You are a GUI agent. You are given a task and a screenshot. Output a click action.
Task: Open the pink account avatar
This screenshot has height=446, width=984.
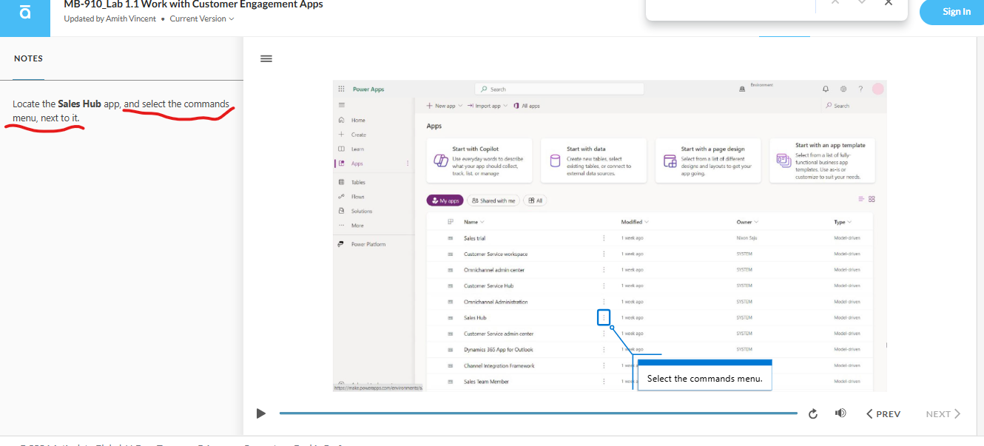[x=878, y=89]
